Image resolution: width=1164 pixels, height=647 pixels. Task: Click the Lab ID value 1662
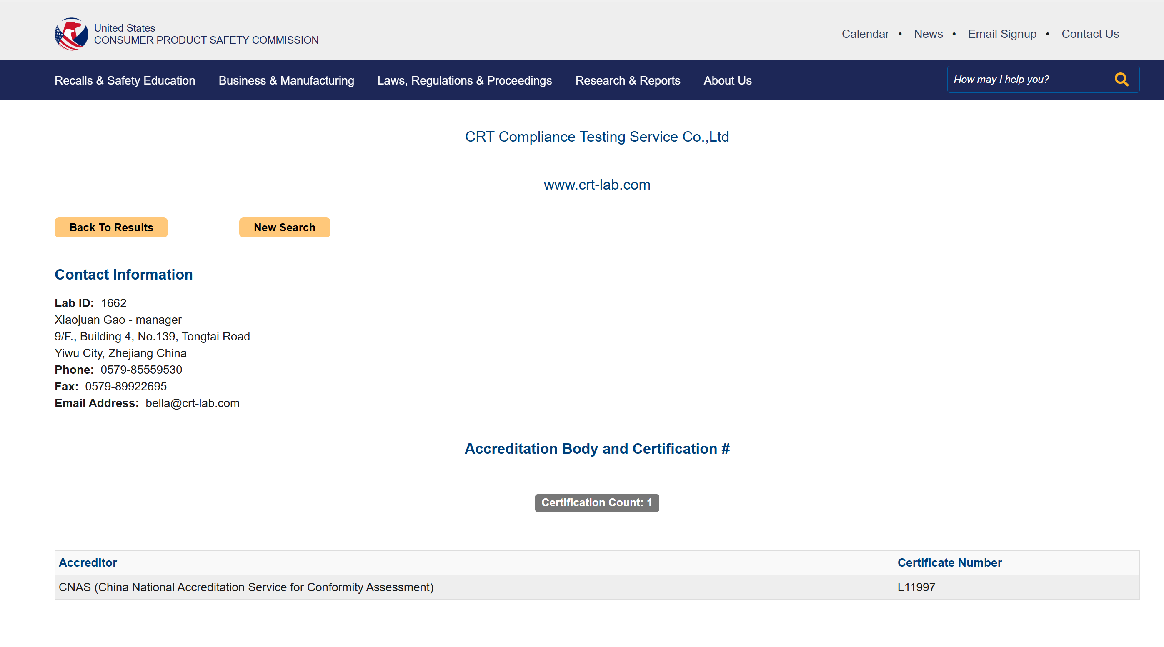(113, 303)
